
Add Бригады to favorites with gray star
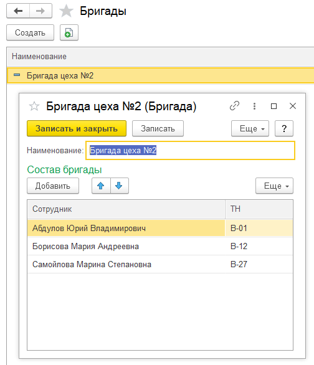pos(66,11)
